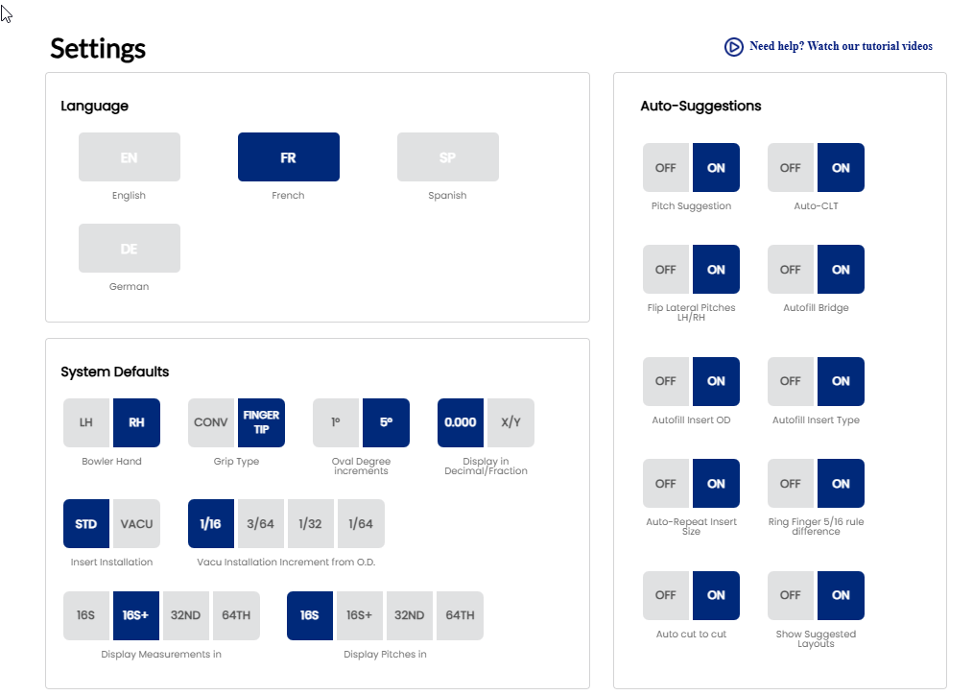Disable Flip Lateral Pitches LH/RH
This screenshot has height=695, width=973.
coord(666,270)
